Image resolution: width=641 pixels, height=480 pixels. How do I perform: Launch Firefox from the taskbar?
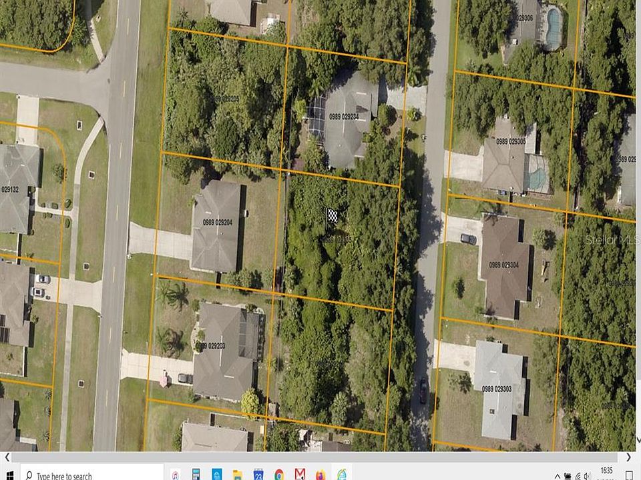pyautogui.click(x=321, y=475)
